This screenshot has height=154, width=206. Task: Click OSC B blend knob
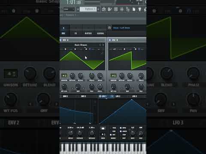[x=130, y=76]
